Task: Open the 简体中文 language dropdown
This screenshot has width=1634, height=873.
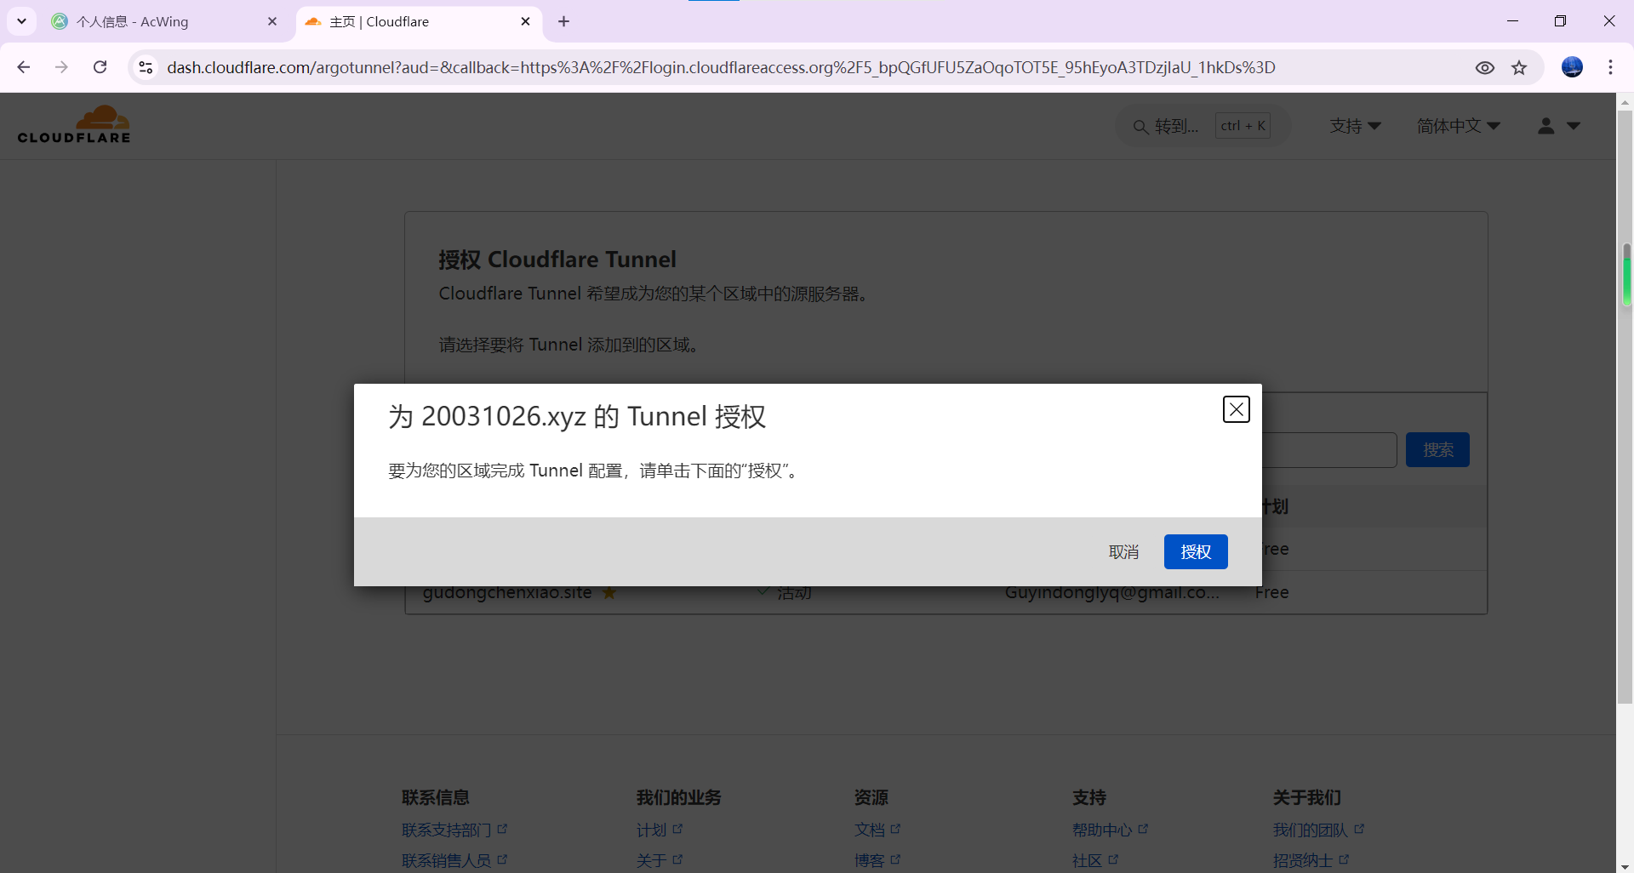Action: [1458, 126]
